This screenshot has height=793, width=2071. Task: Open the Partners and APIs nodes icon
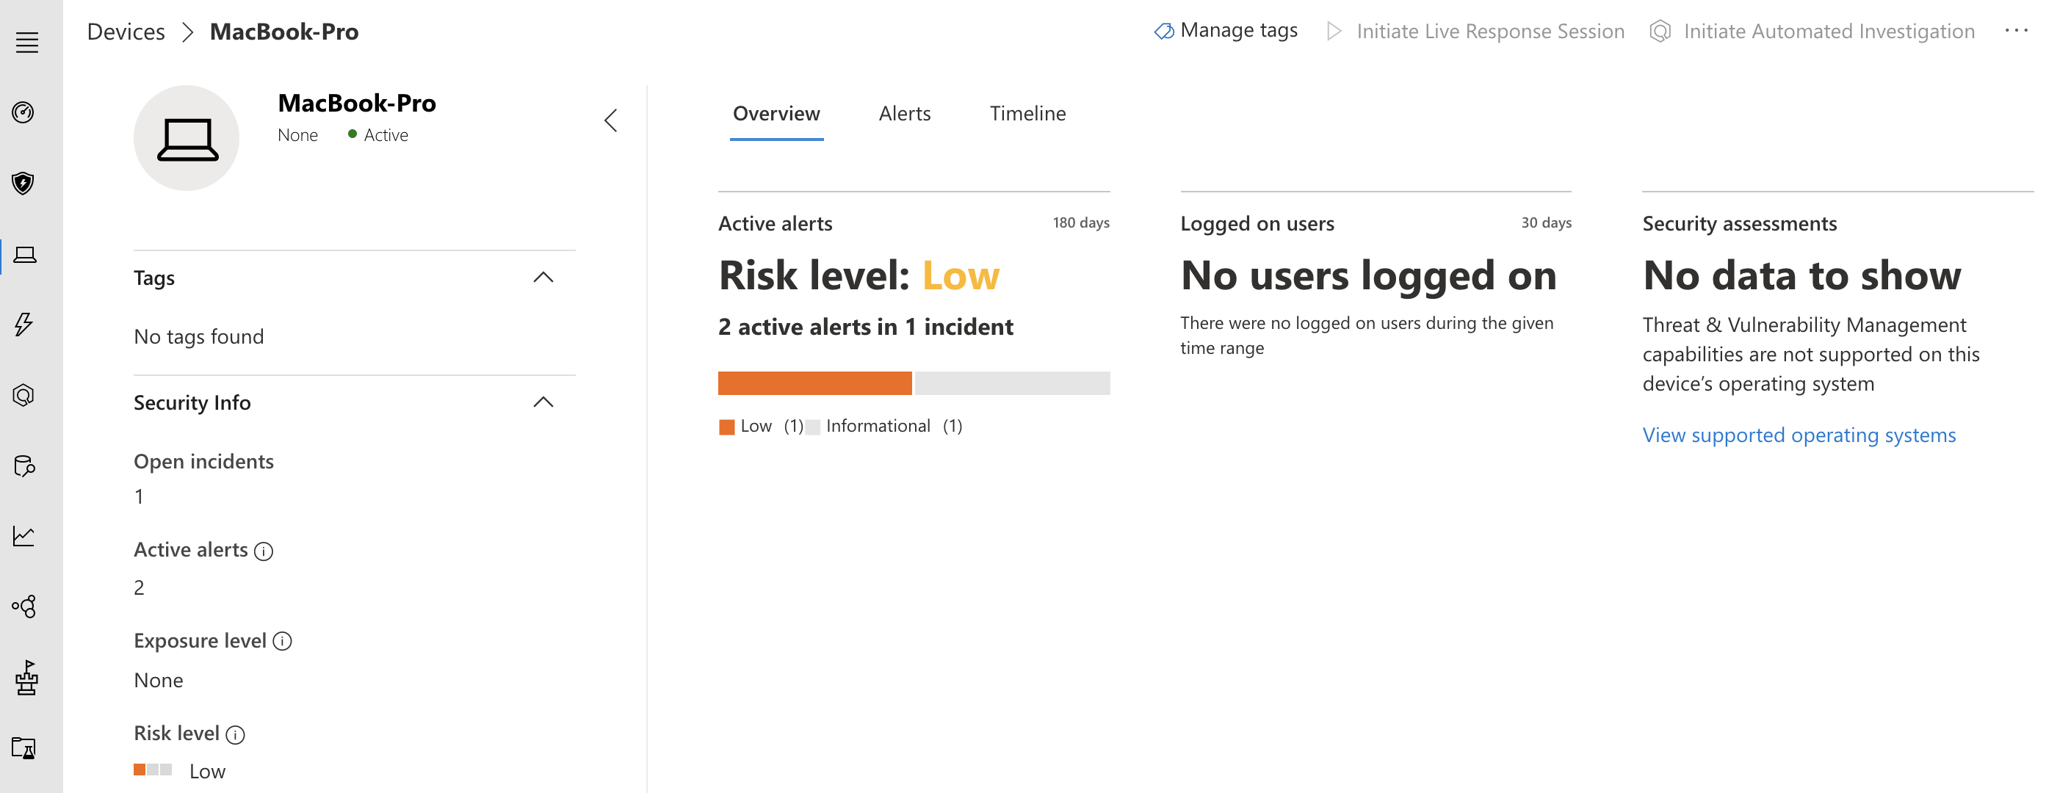(24, 606)
